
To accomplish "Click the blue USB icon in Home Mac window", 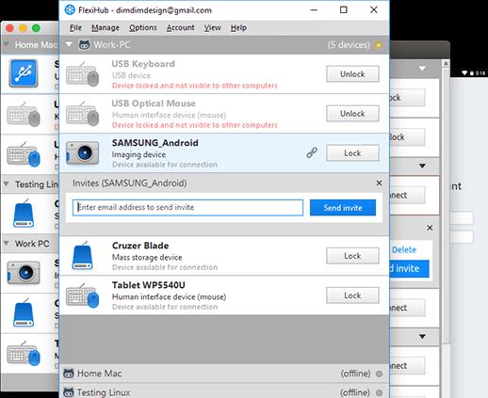I will coord(24,73).
